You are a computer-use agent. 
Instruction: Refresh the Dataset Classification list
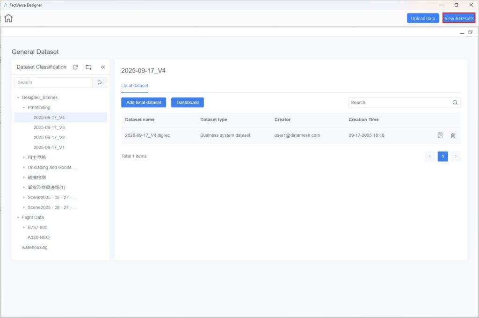click(75, 67)
